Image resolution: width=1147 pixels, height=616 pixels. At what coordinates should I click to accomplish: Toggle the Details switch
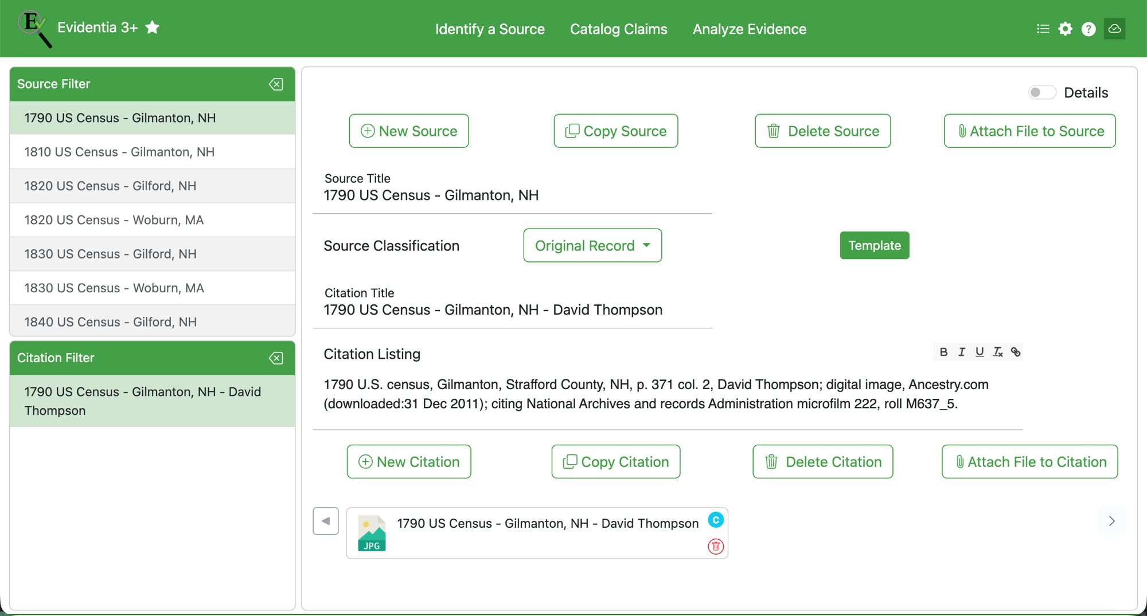click(1042, 92)
